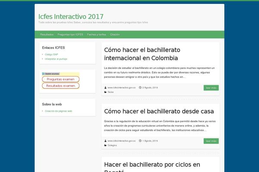Click the Resultados examen ad button
This screenshot has height=172, width=259.
coord(60,86)
